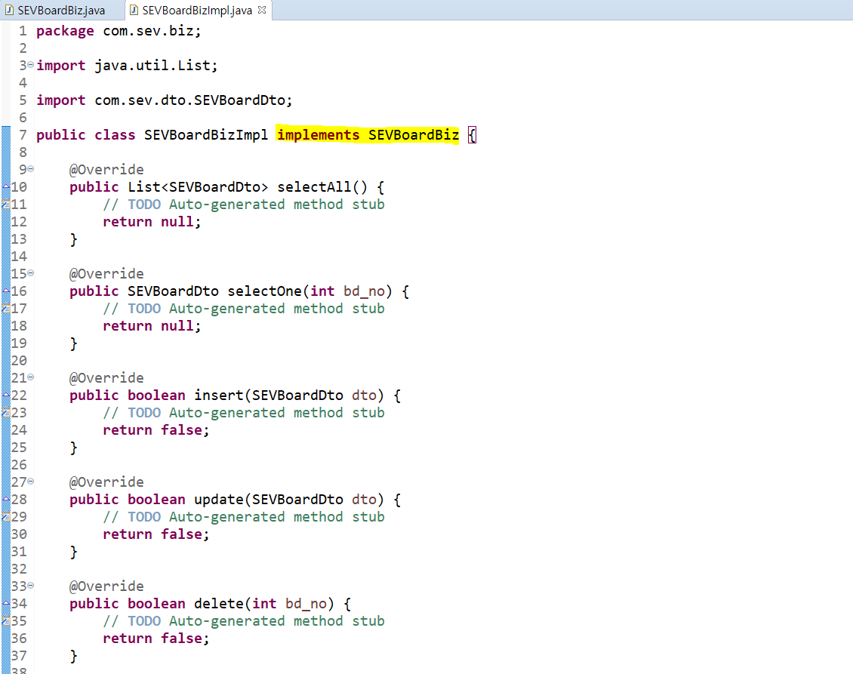Click 'return false;' on line 36
The width and height of the screenshot is (853, 674).
click(156, 639)
